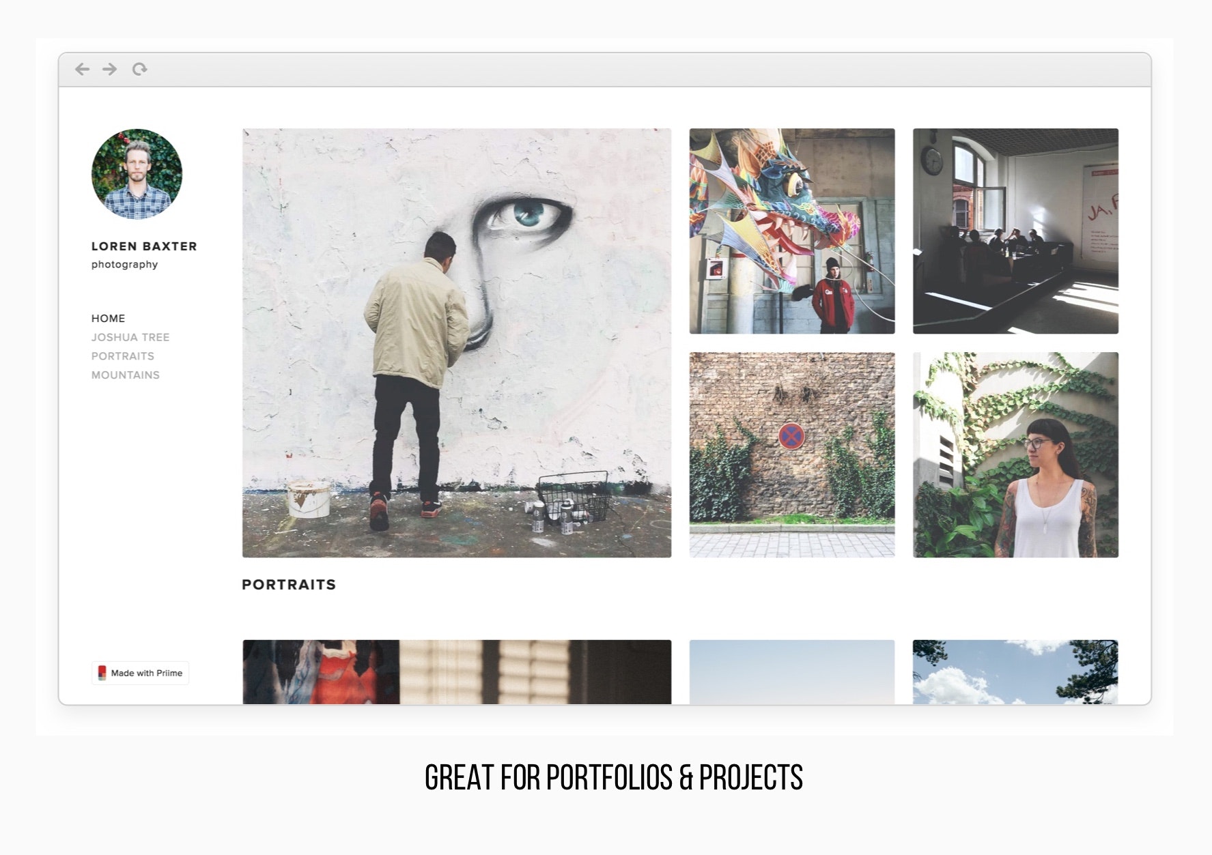
Task: Go to the JOSHUA TREE gallery
Action: pyautogui.click(x=130, y=337)
